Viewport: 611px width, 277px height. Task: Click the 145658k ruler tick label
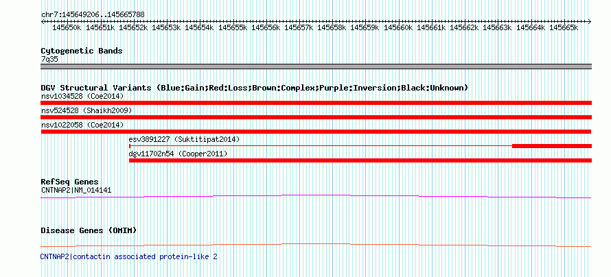pyautogui.click(x=332, y=28)
